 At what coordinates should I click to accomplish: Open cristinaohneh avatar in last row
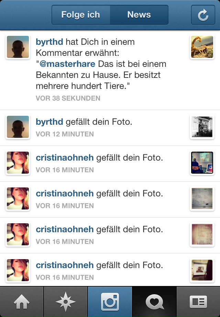click(18, 270)
